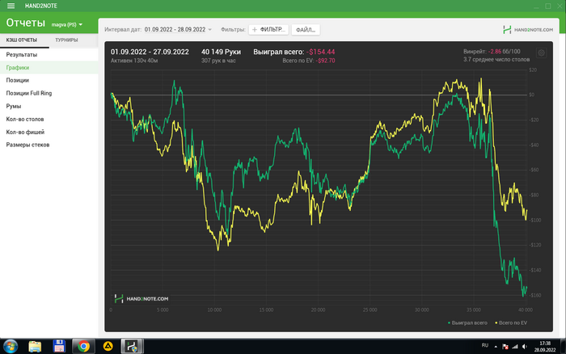Toggle the Выиграл всего legend series

coord(467,323)
